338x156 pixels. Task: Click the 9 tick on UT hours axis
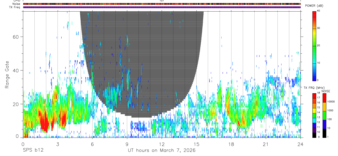click(x=127, y=144)
